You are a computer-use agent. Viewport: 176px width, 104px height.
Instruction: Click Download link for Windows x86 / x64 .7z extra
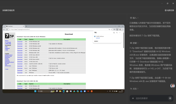(20, 53)
